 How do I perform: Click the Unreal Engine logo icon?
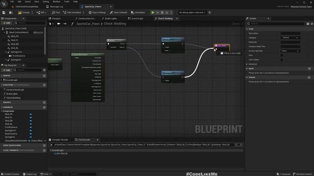coord(4,3)
